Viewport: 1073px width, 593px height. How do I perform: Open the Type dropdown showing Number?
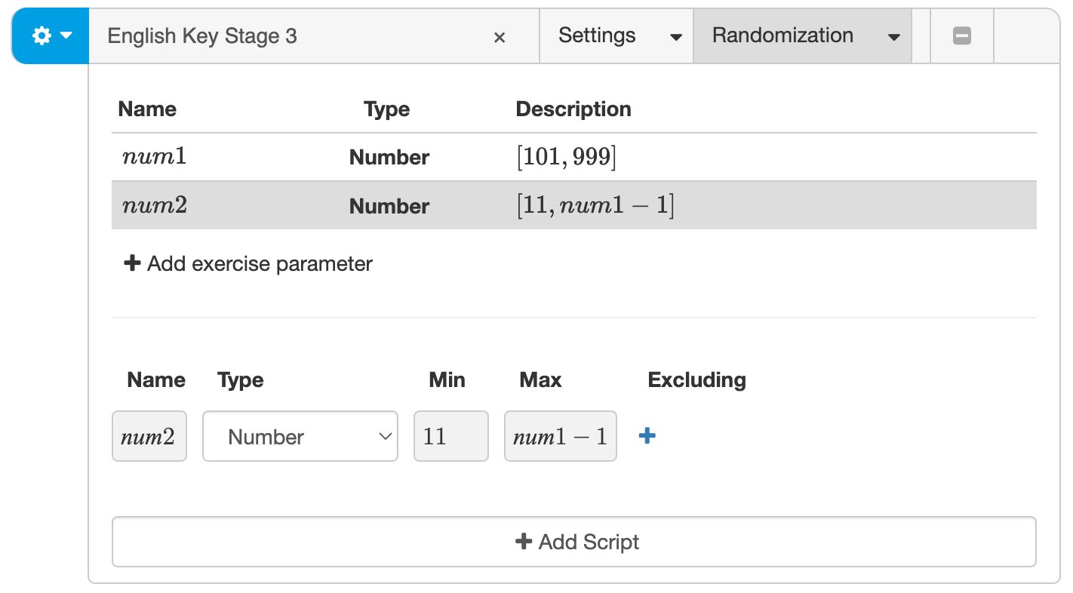[x=300, y=436]
